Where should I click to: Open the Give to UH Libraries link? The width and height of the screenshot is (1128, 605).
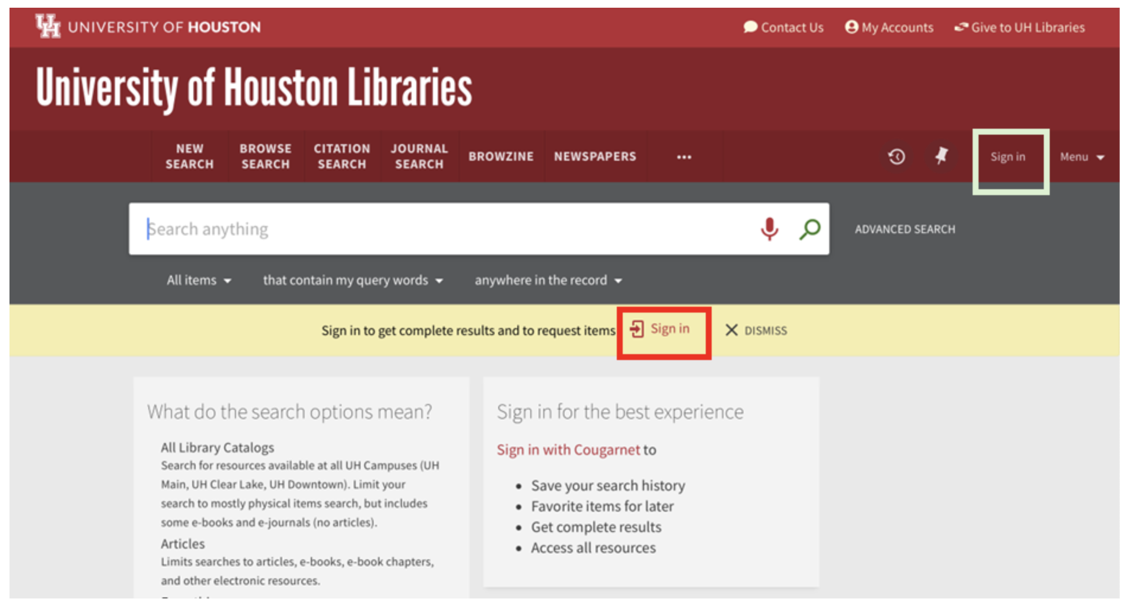(x=1019, y=27)
